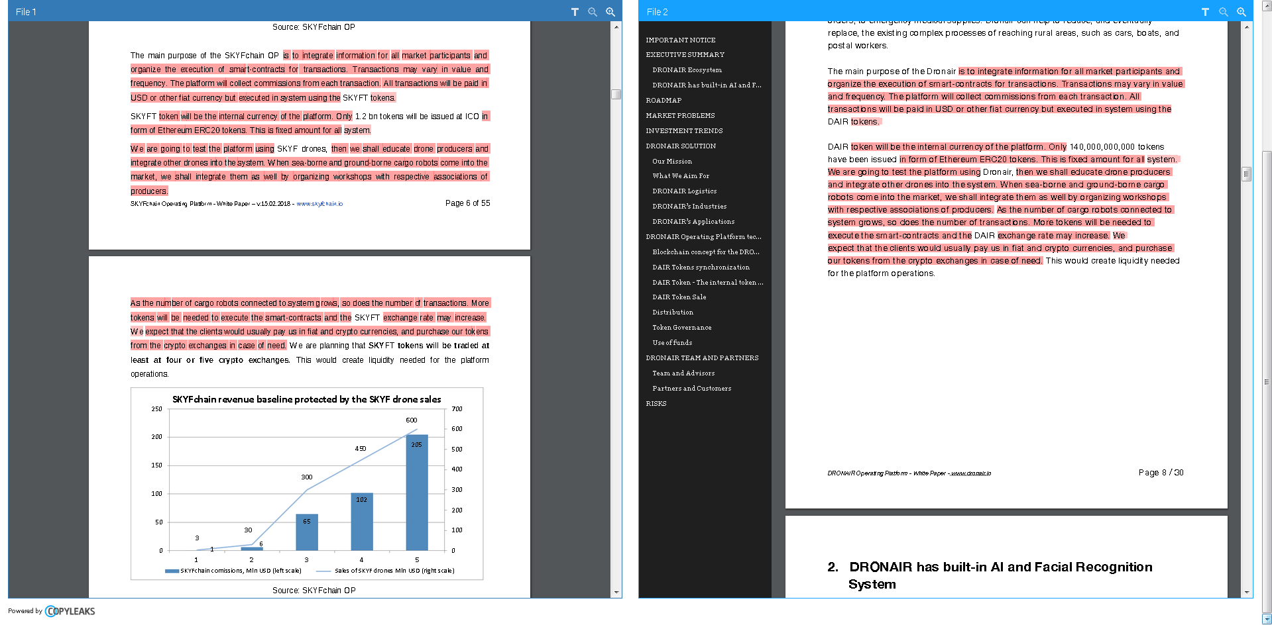Open Use of funds outline entry
The image size is (1272, 625).
(672, 343)
